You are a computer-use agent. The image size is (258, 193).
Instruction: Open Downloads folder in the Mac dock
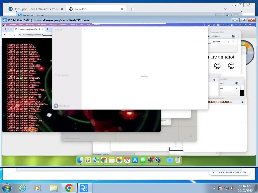point(170,160)
